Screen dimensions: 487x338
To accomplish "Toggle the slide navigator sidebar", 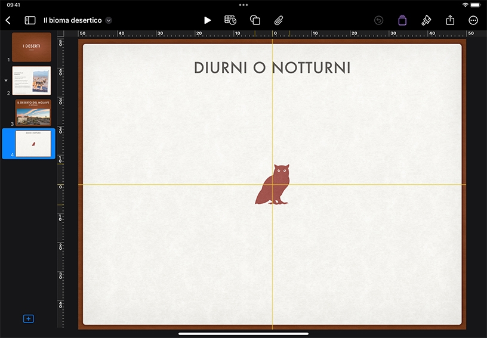I will click(30, 20).
